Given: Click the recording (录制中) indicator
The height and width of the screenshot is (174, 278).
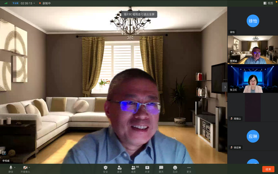Looking at the screenshot, I should (45, 3).
